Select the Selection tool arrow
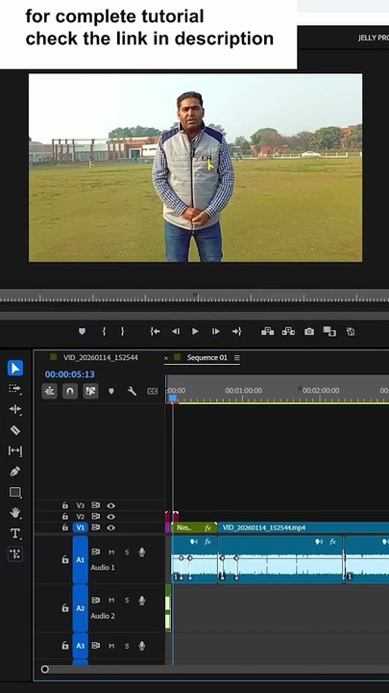Screen dimensions: 389x693 coord(15,368)
